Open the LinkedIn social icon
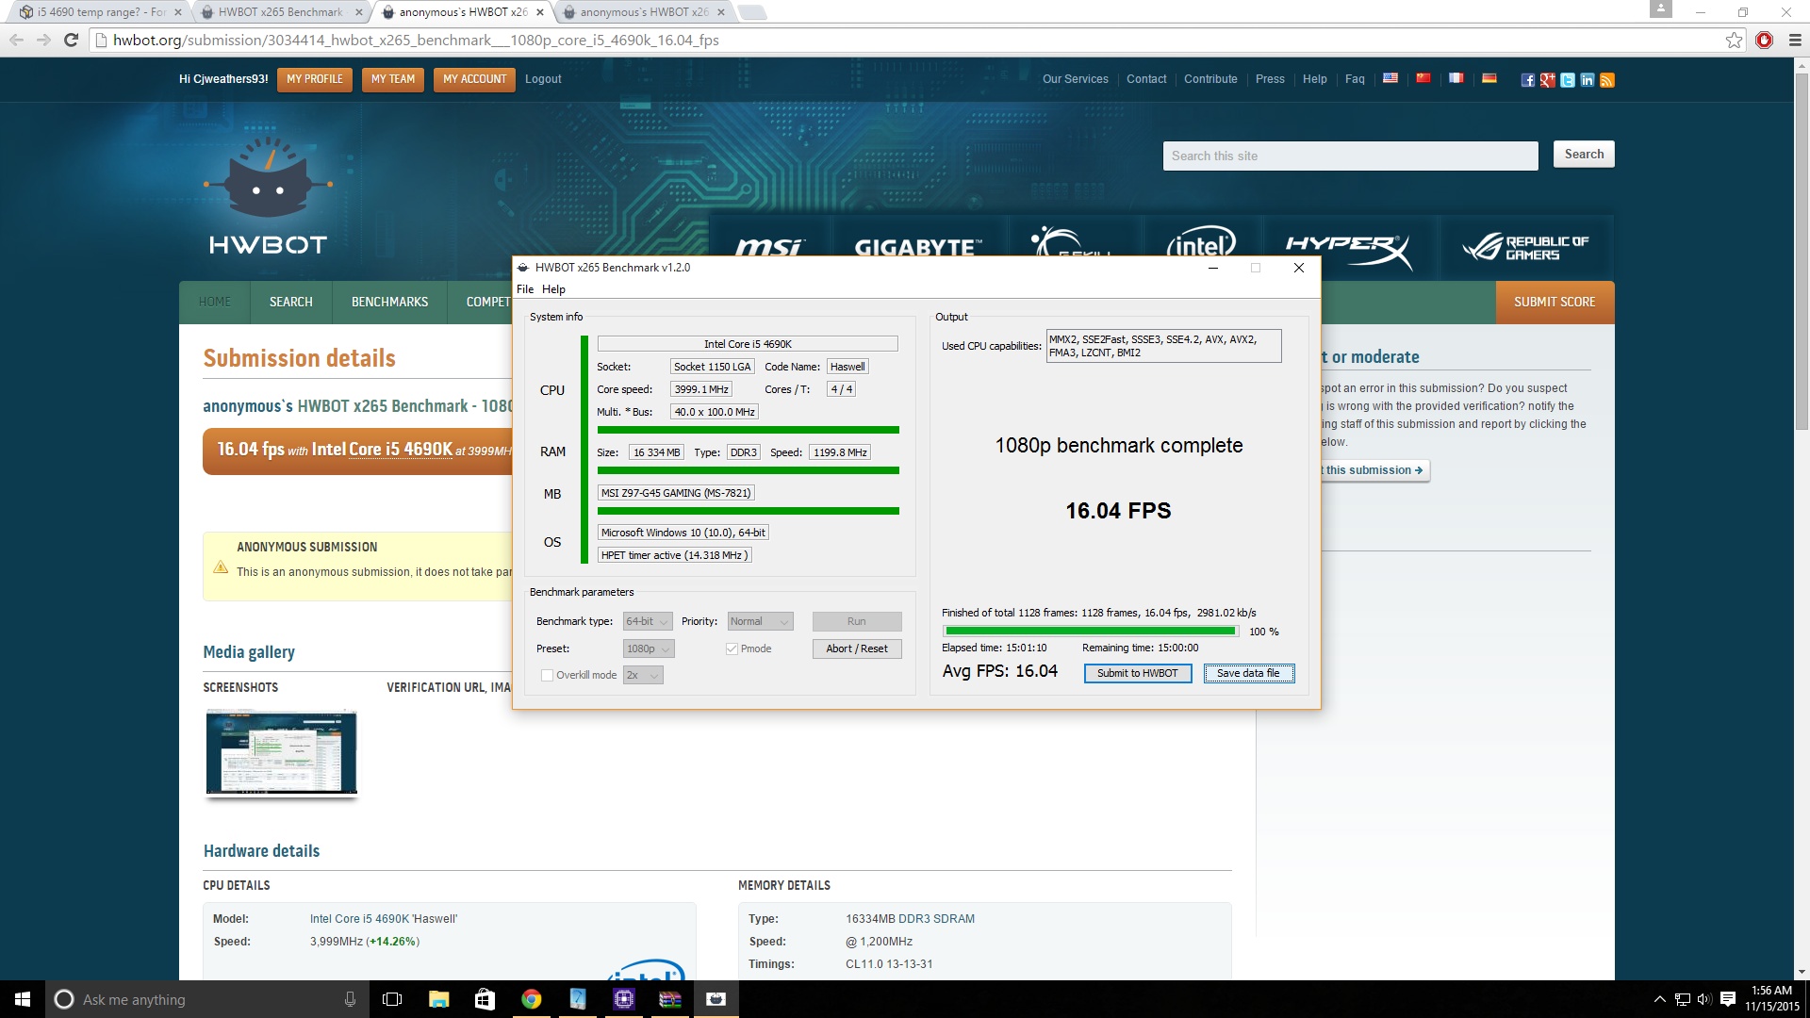This screenshot has width=1810, height=1018. 1588,80
